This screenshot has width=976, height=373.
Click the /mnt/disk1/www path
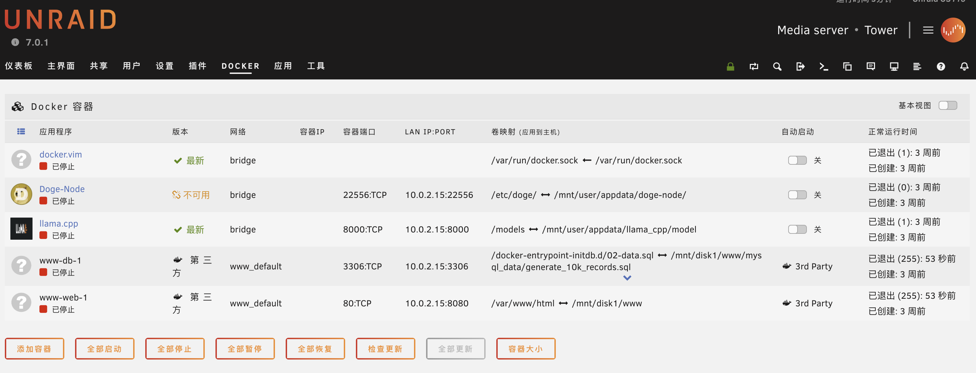coord(607,303)
